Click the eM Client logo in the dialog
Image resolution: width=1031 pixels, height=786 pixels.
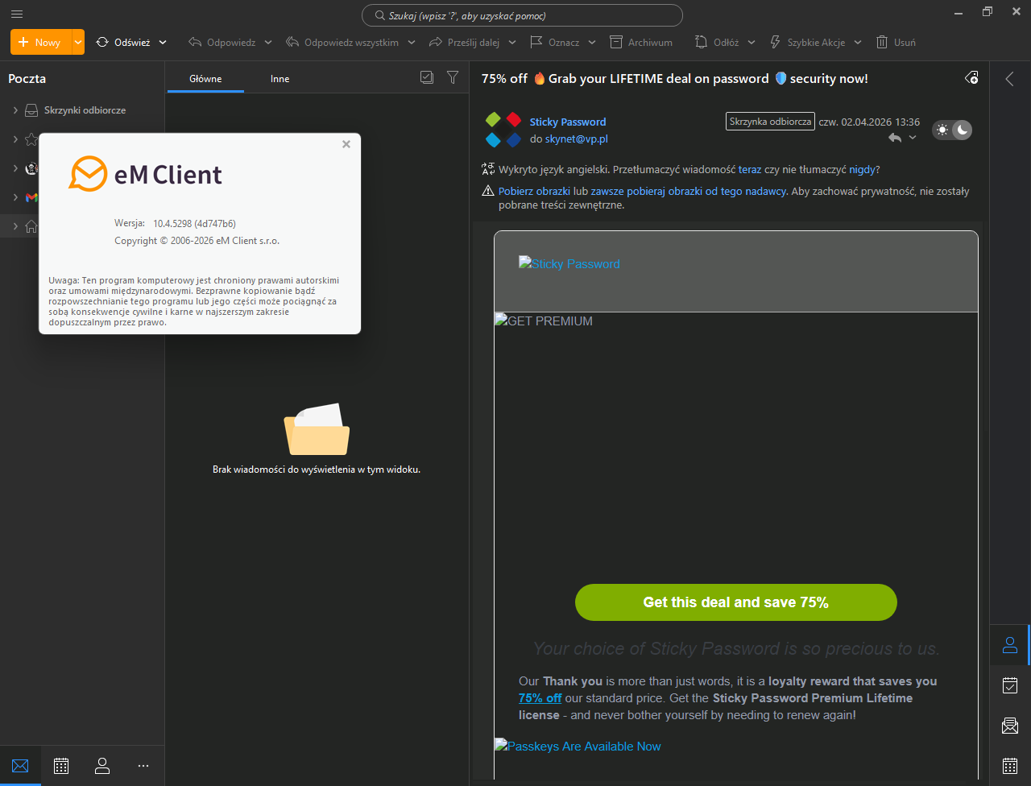(145, 174)
